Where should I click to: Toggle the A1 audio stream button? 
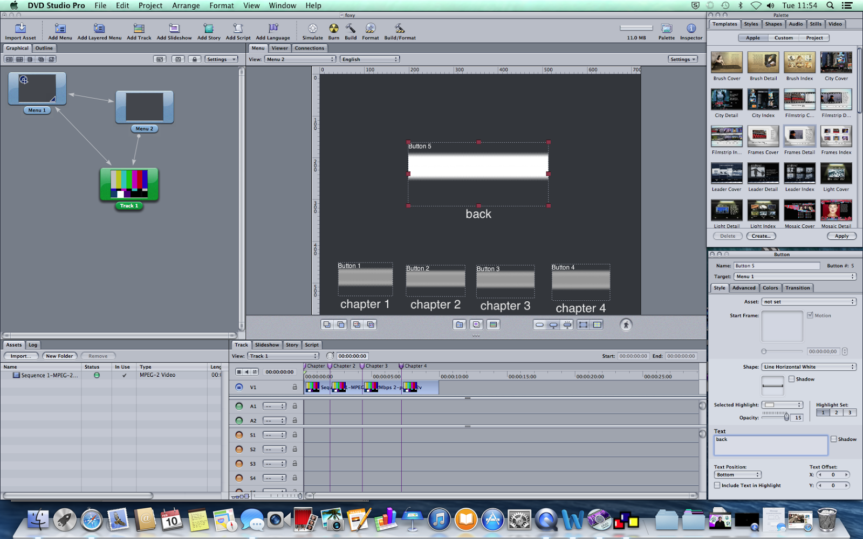pyautogui.click(x=239, y=406)
